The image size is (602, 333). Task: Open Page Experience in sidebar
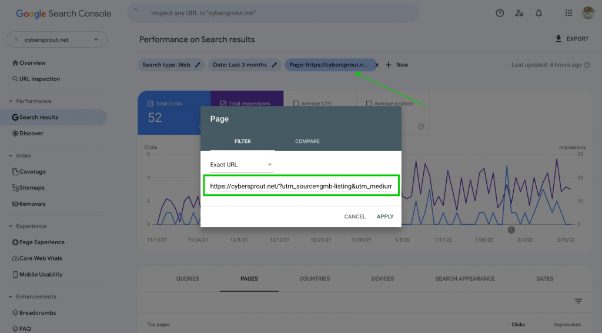[x=38, y=242]
